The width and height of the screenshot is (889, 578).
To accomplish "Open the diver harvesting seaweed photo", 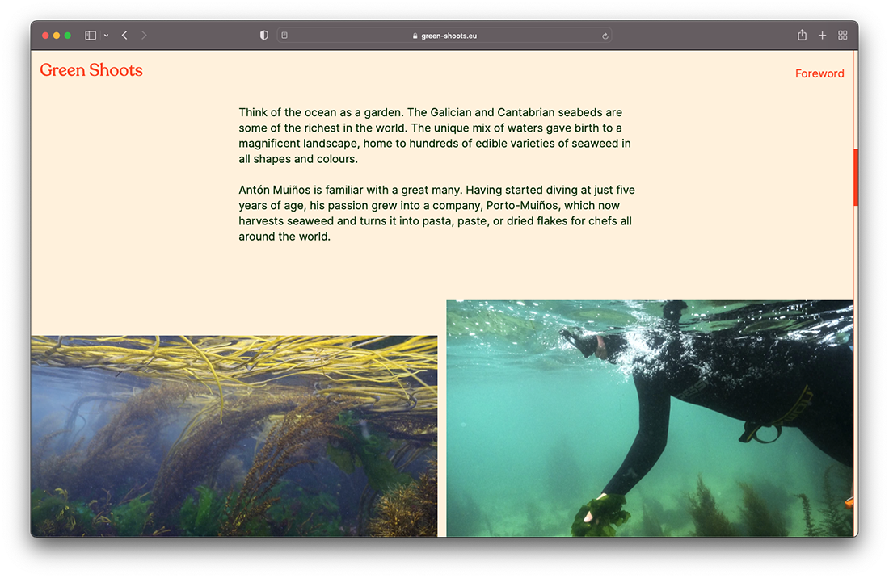I will pos(650,418).
